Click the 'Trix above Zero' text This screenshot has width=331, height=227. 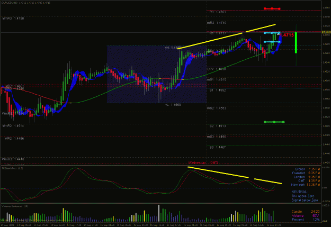click(302, 196)
